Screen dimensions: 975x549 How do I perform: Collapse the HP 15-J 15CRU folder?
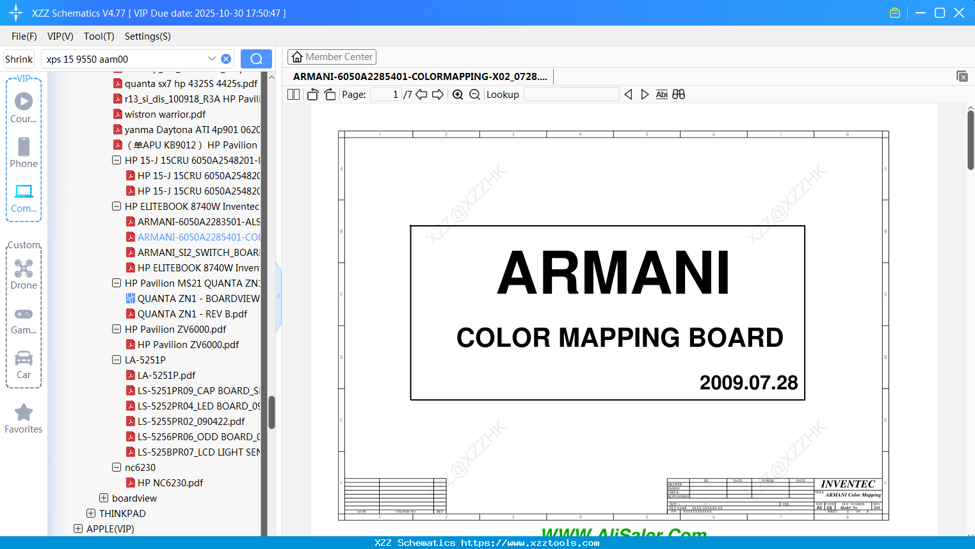pyautogui.click(x=117, y=161)
